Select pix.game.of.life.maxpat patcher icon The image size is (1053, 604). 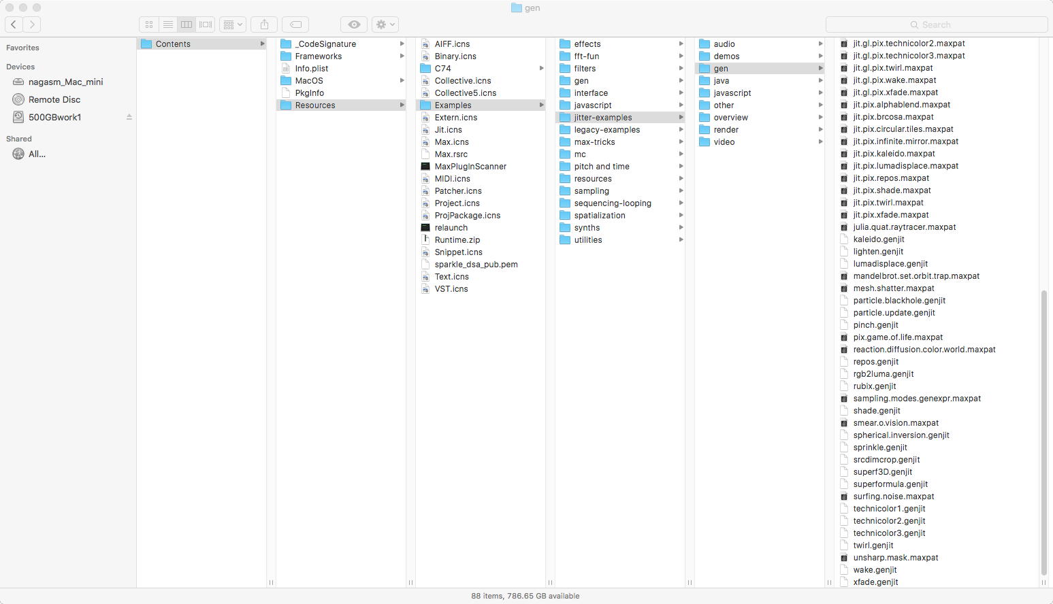click(844, 337)
